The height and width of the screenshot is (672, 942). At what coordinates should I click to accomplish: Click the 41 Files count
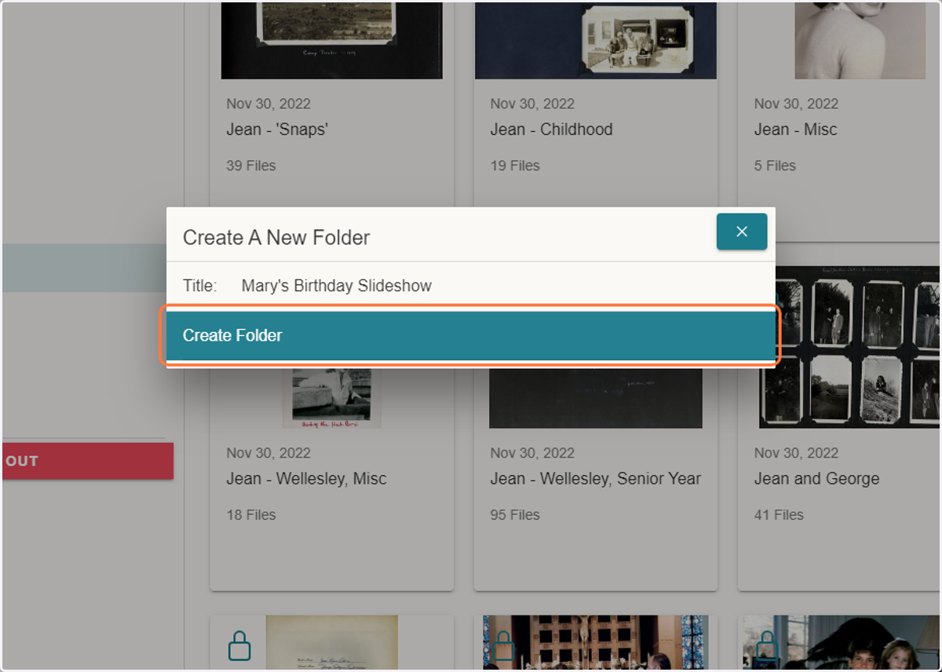click(779, 515)
